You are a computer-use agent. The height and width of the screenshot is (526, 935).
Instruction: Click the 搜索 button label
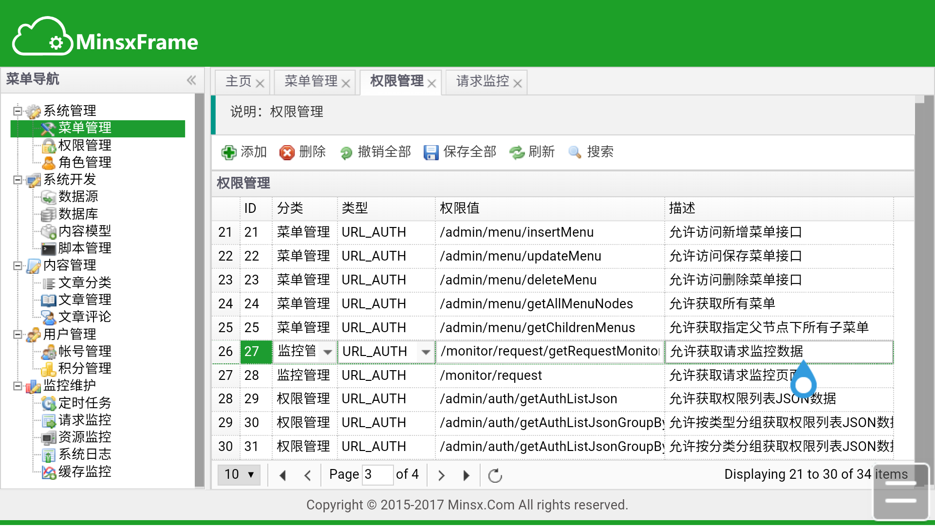(x=600, y=152)
